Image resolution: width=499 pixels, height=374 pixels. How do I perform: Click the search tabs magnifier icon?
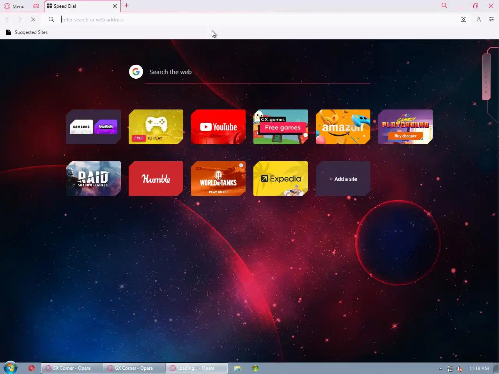444,5
